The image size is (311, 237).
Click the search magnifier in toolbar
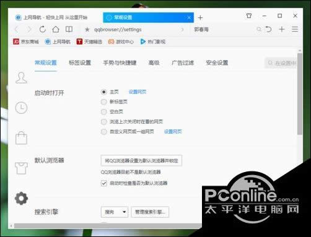pos(259,29)
